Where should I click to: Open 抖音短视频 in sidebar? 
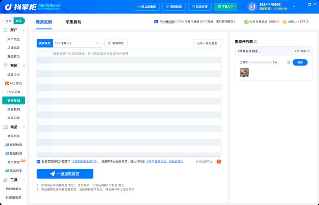pos(14,198)
